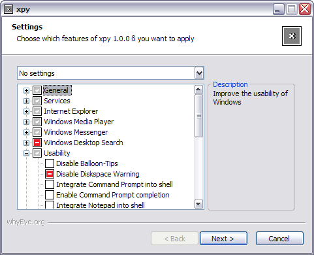
Task: Select the Usability tree label
Action: coord(57,153)
